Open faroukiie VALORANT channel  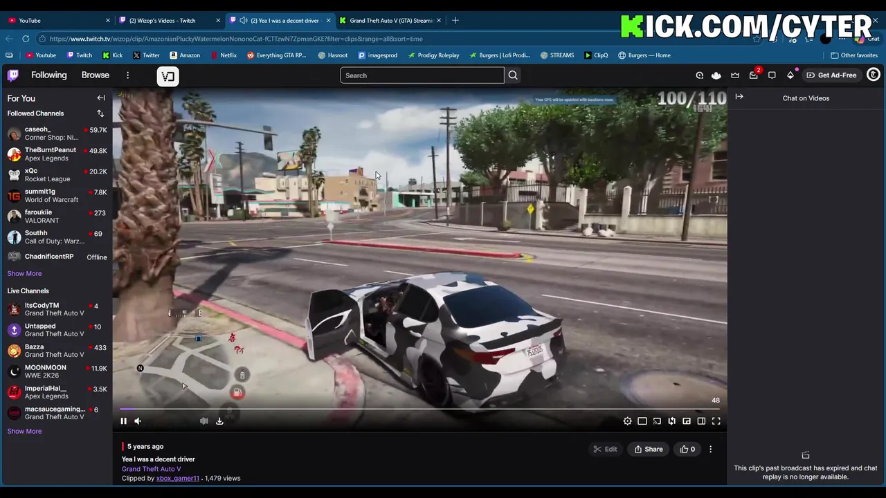pos(57,216)
